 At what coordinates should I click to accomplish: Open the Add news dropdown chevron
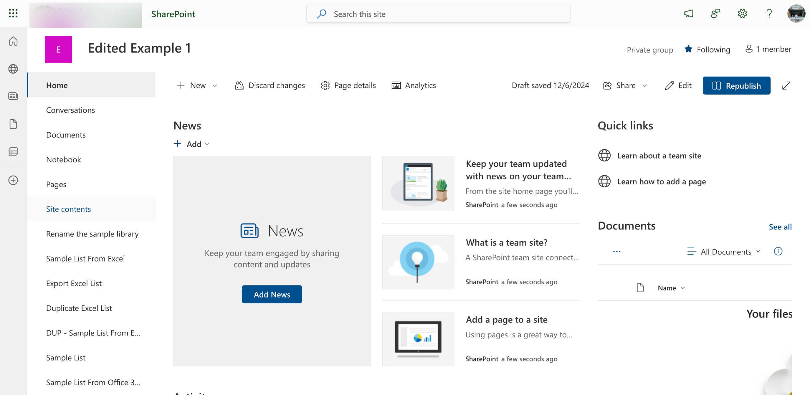click(x=208, y=144)
